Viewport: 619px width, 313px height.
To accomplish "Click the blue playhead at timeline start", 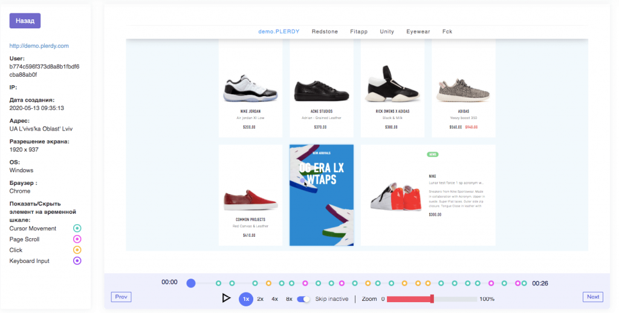I will 191,283.
